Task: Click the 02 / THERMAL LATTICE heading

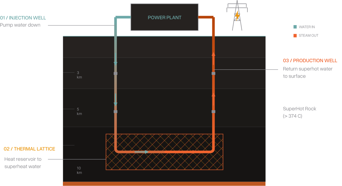Action: 29,149
